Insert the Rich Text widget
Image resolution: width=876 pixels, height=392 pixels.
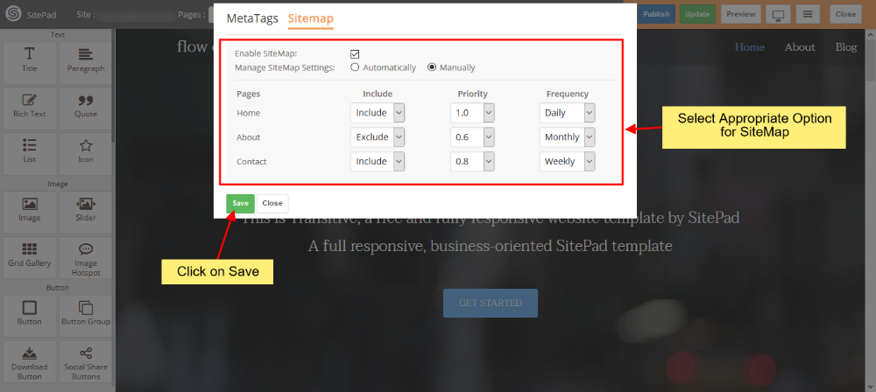(x=29, y=108)
